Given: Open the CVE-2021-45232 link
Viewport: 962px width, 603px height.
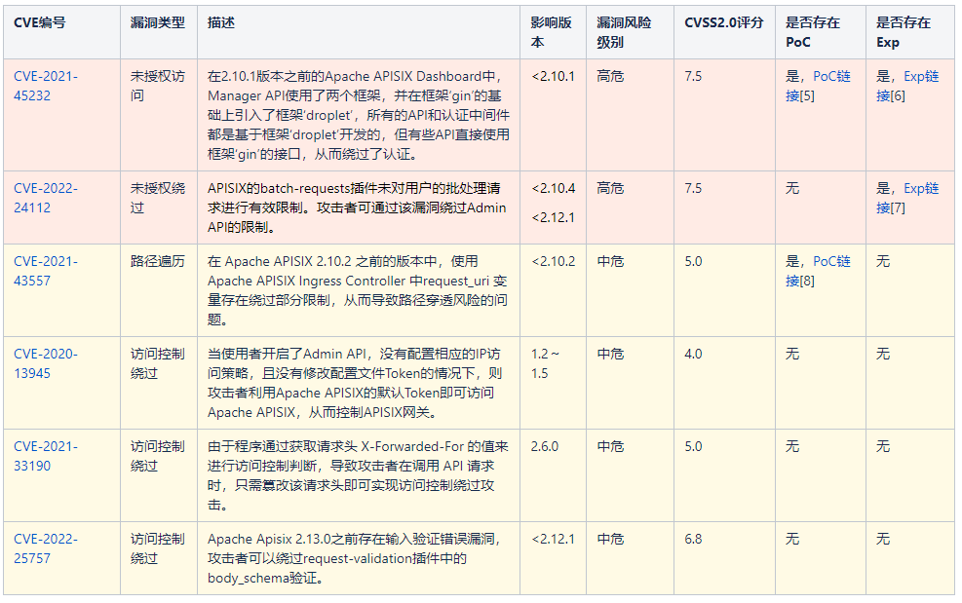Looking at the screenshot, I should click(x=46, y=86).
